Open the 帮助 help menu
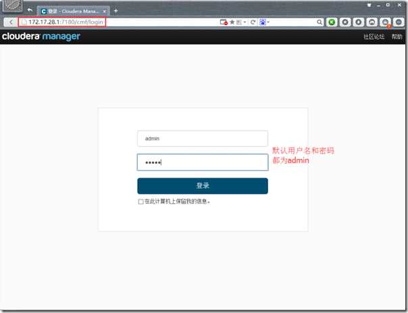408x313 pixels. (397, 37)
